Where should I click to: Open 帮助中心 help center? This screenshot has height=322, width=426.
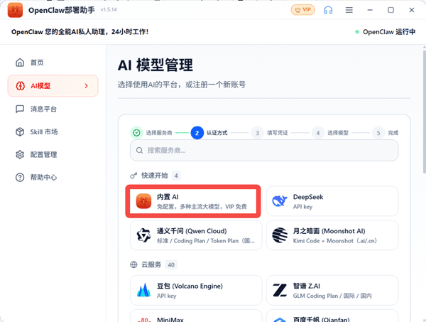(53, 177)
